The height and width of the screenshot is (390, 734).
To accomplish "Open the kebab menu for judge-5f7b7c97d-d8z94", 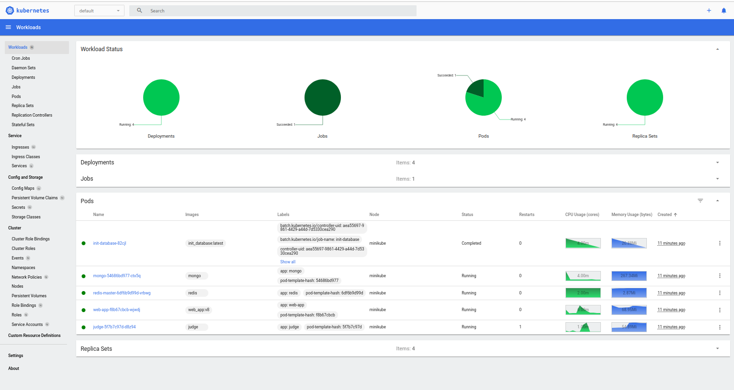I will [x=720, y=327].
